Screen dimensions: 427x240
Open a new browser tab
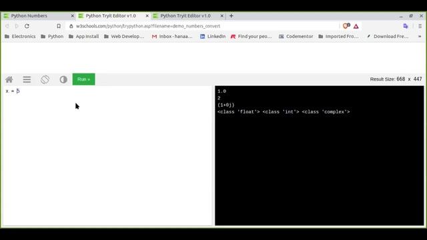point(232,16)
